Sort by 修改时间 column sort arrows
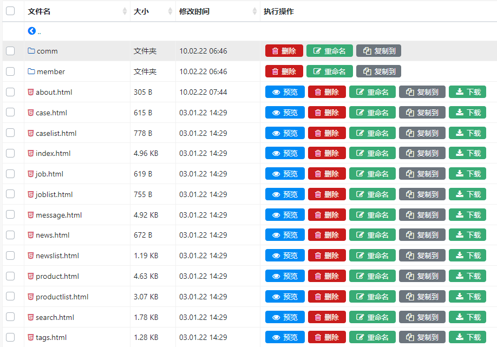The height and width of the screenshot is (347, 497). point(255,11)
